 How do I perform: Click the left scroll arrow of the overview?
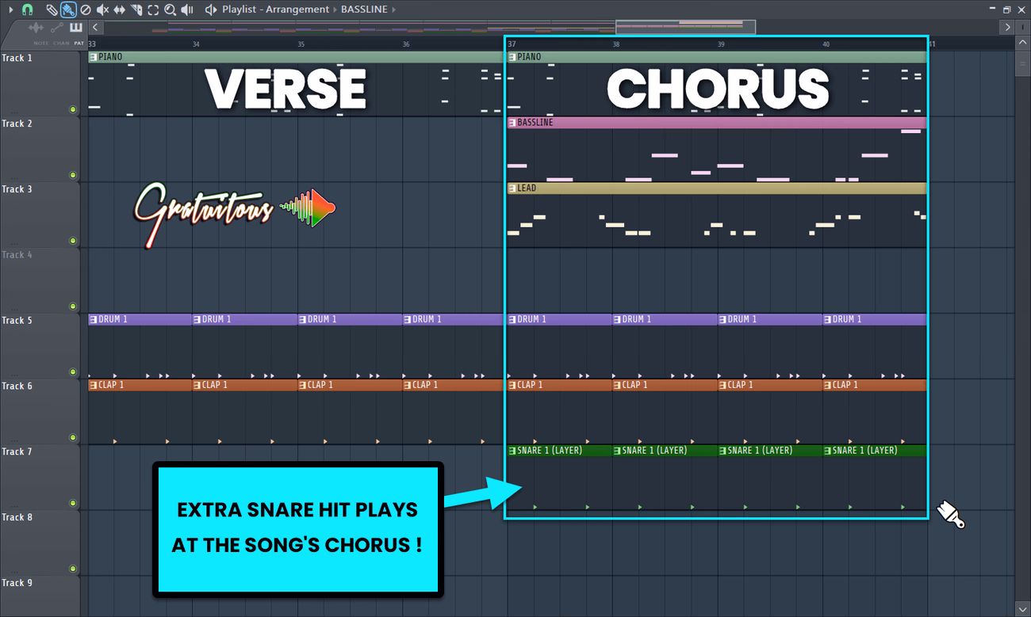[95, 27]
